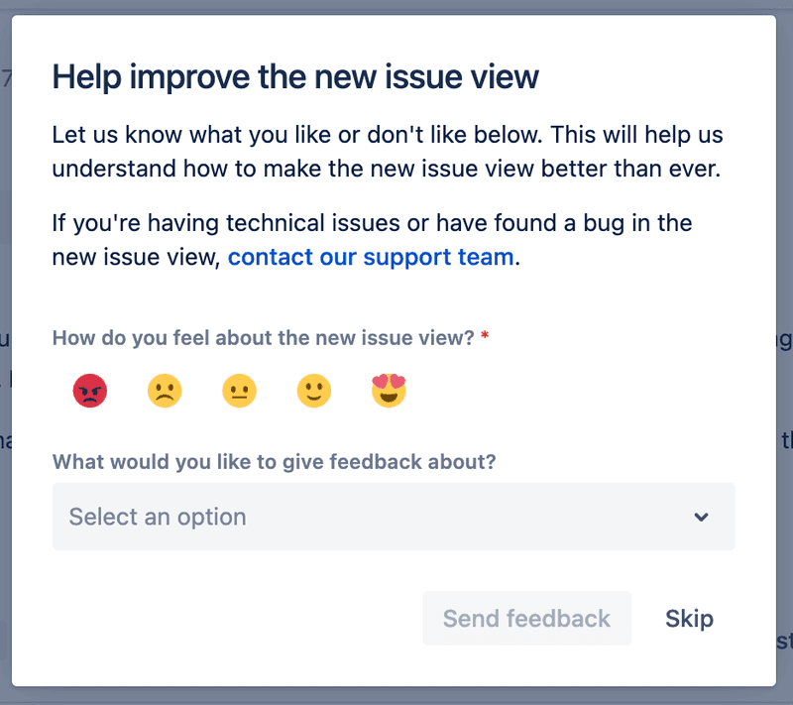Pick the slightly smiling face emoji
The height and width of the screenshot is (705, 793).
click(x=313, y=391)
